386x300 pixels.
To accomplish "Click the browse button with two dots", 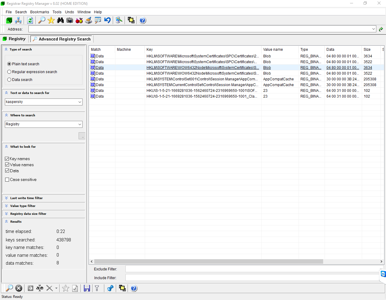I will [x=82, y=136].
